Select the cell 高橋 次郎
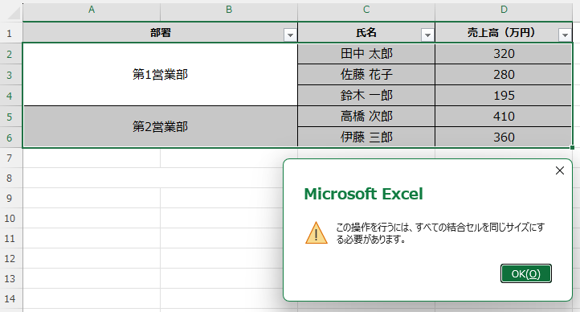The width and height of the screenshot is (580, 312). pos(366,117)
